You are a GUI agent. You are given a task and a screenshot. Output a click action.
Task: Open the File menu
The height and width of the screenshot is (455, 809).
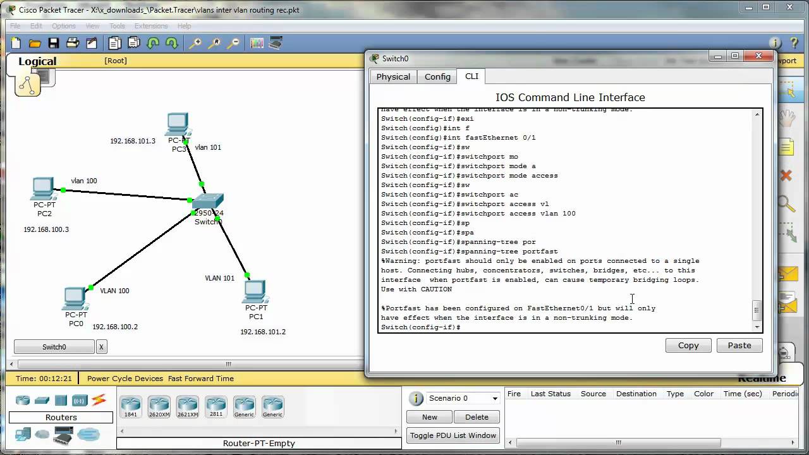click(15, 26)
